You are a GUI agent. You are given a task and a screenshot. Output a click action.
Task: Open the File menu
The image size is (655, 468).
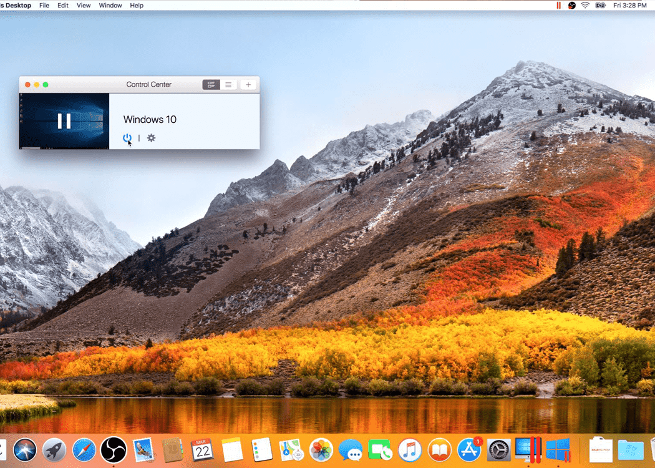tap(44, 5)
